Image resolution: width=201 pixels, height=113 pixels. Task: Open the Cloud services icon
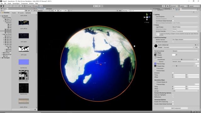tap(167, 6)
